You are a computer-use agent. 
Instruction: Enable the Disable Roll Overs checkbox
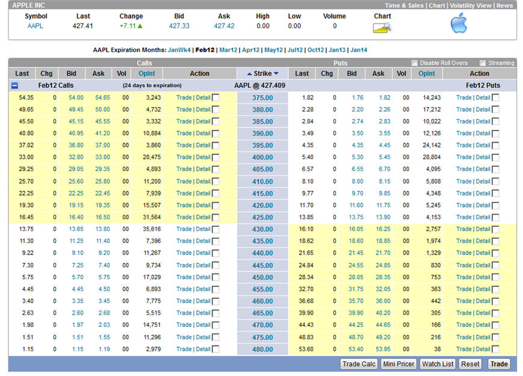click(414, 63)
